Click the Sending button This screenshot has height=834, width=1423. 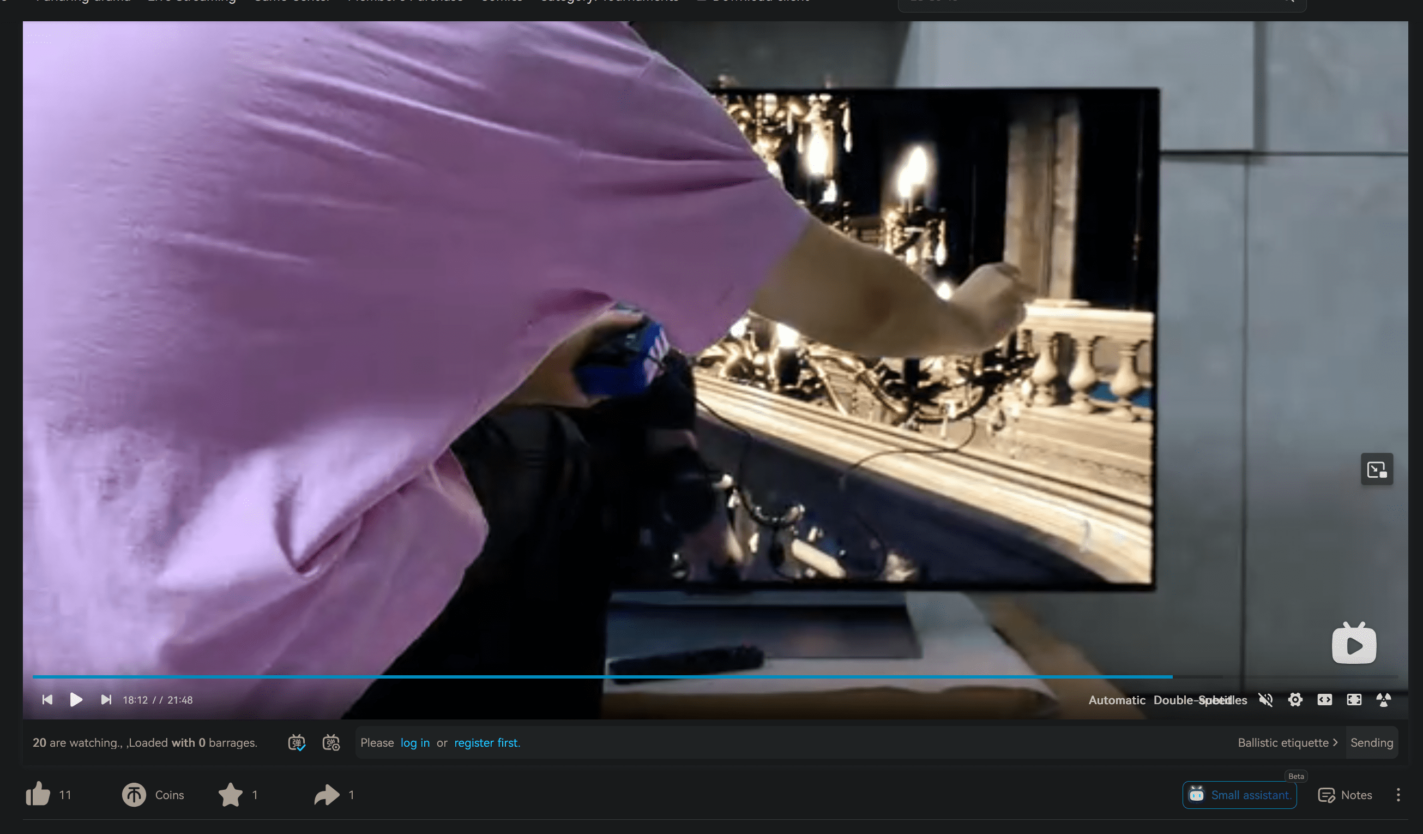(1371, 742)
